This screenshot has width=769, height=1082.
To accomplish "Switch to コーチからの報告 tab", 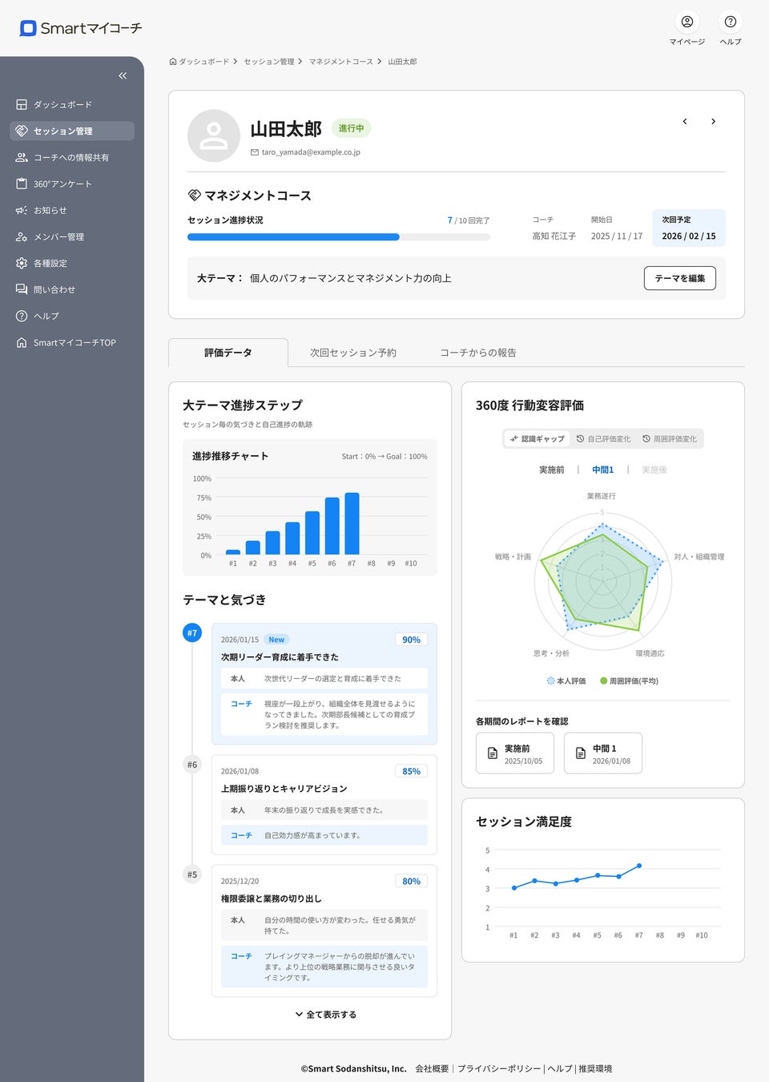I will coord(478,353).
